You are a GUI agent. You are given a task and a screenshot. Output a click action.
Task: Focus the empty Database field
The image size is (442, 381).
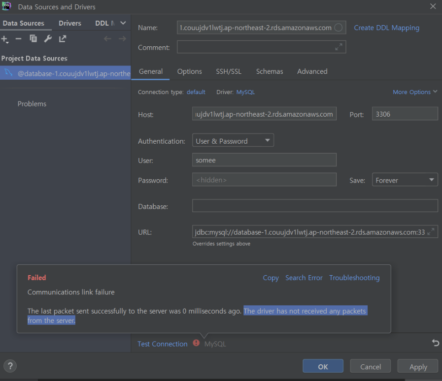315,206
